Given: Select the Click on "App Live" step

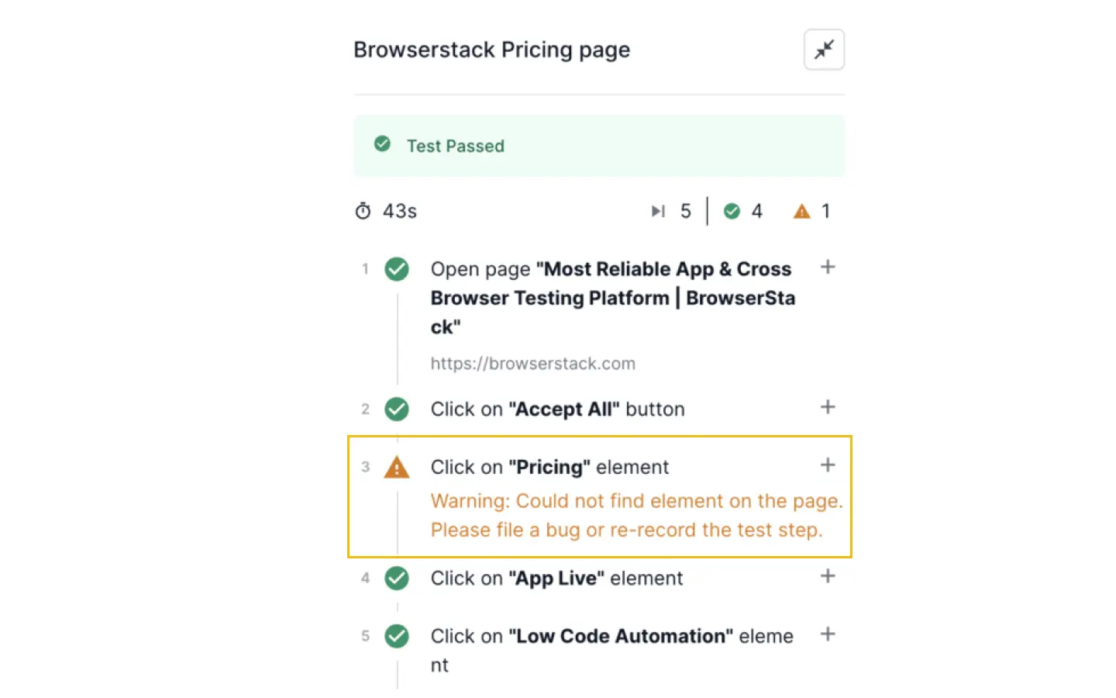Looking at the screenshot, I should 556,579.
